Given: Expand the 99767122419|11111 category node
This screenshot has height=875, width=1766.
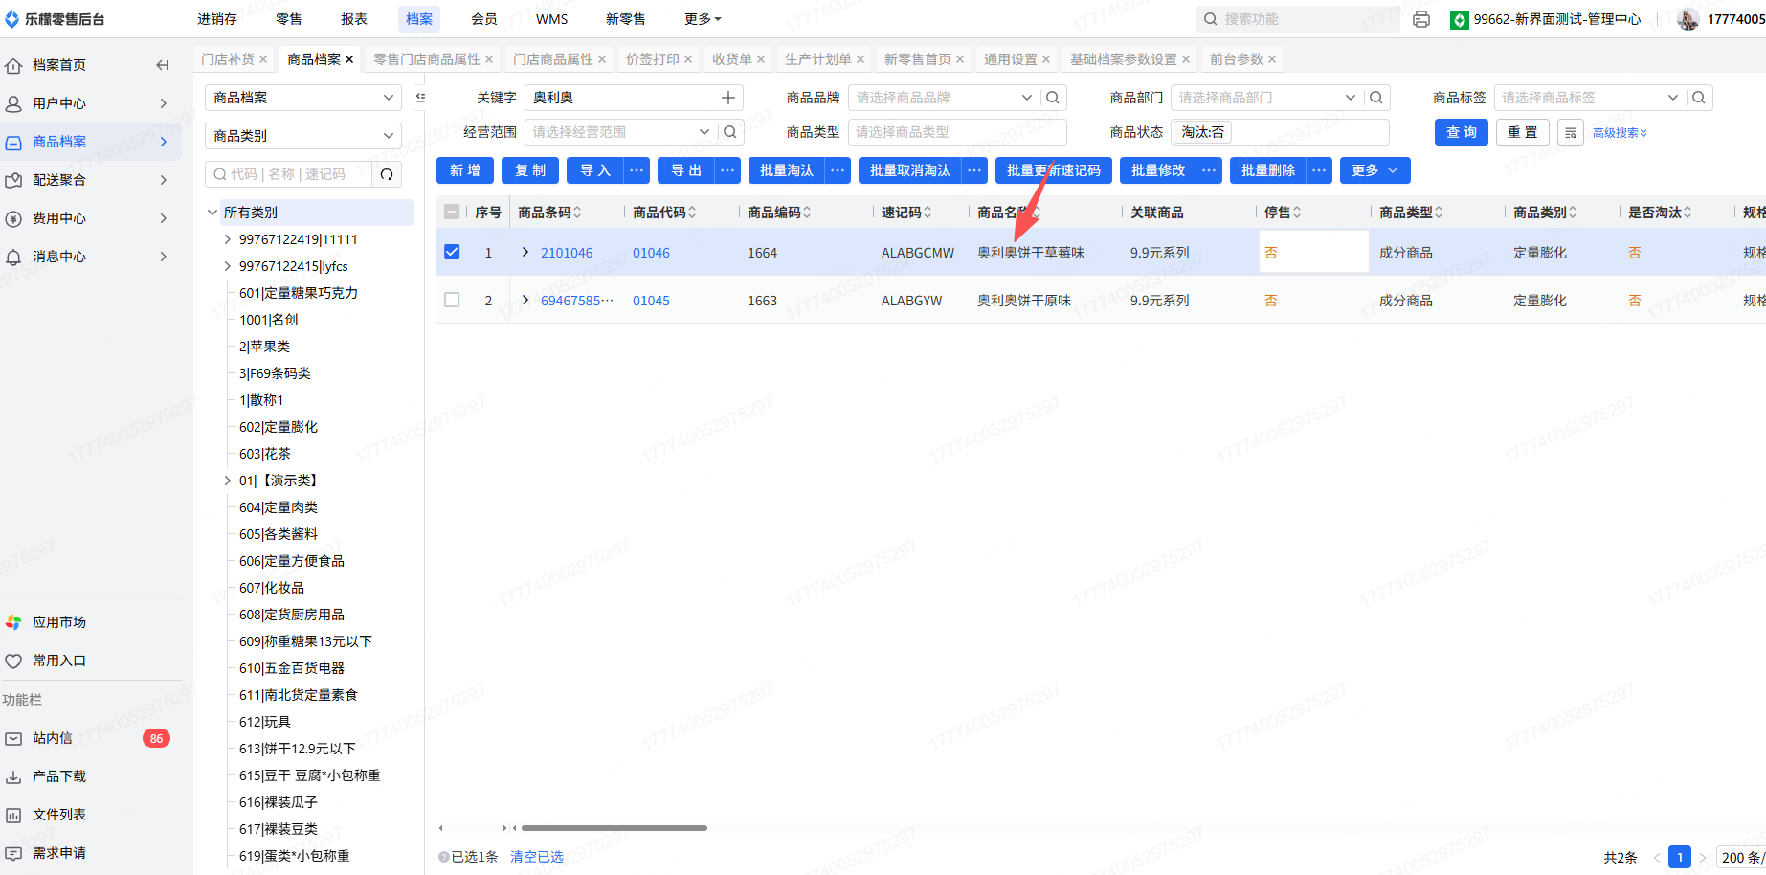Looking at the screenshot, I should pos(228,239).
